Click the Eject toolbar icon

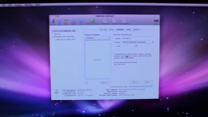click(81, 21)
